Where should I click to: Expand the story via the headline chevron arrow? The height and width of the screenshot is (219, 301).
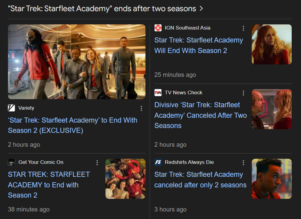201,9
